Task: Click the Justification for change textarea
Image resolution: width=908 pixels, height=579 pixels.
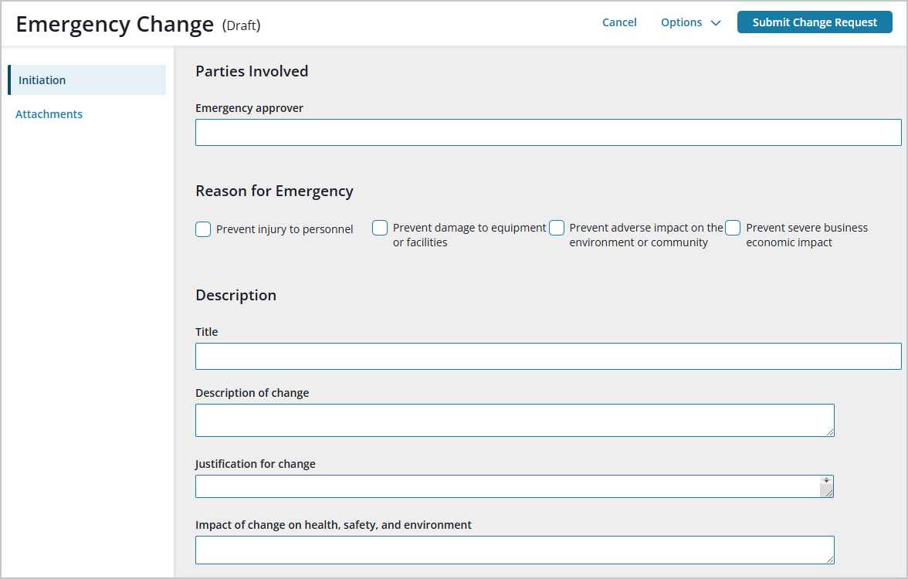Action: [514, 486]
